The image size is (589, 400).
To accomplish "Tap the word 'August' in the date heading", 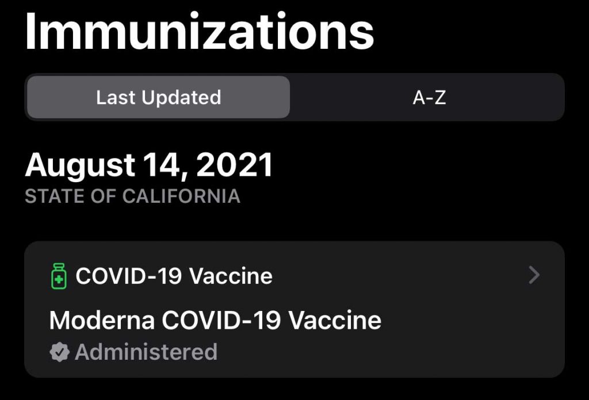I will tap(80, 166).
